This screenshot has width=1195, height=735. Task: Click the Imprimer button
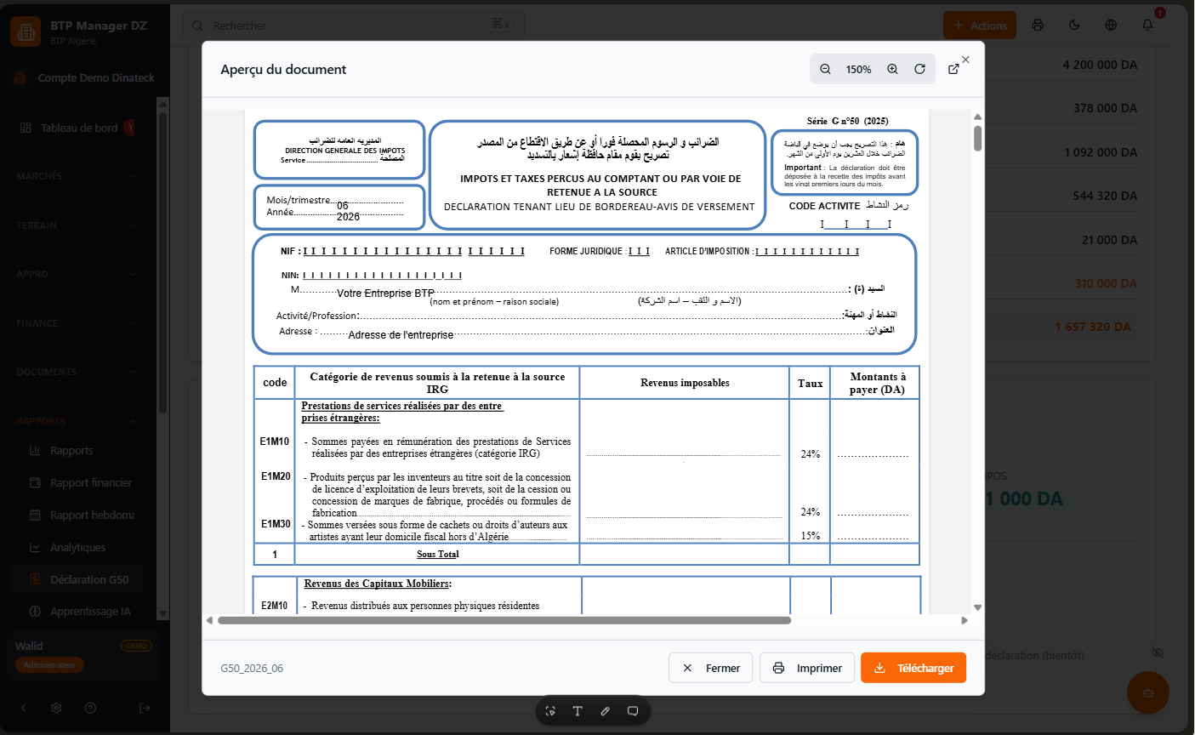[x=807, y=668]
